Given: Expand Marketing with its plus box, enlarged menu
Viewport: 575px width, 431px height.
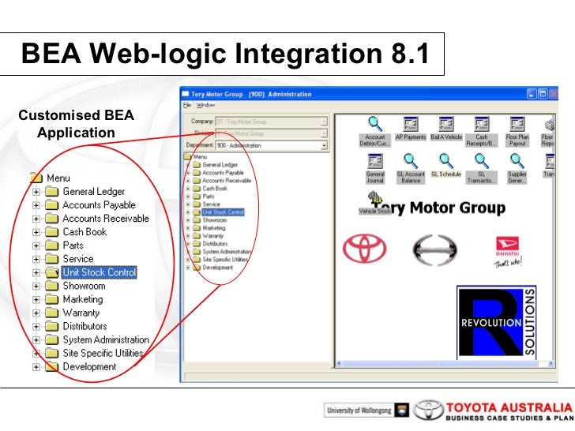Looking at the screenshot, I should pos(36,300).
